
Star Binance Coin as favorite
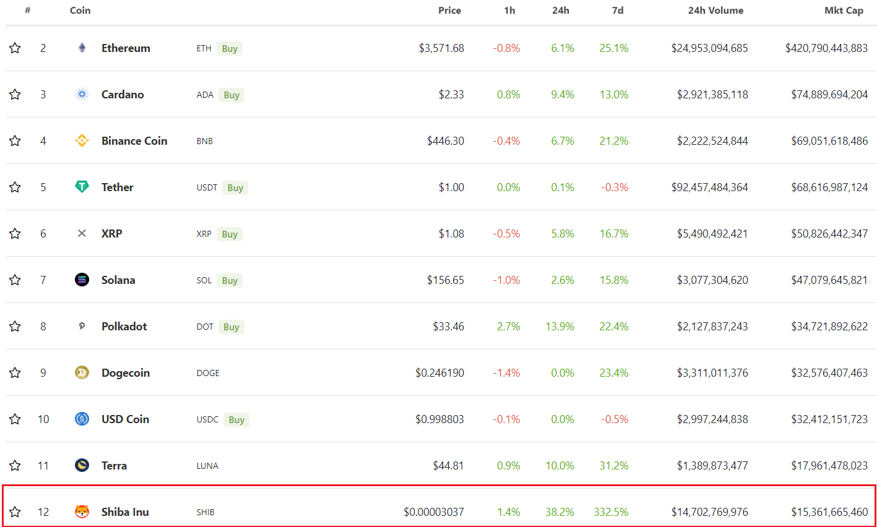pyautogui.click(x=15, y=141)
